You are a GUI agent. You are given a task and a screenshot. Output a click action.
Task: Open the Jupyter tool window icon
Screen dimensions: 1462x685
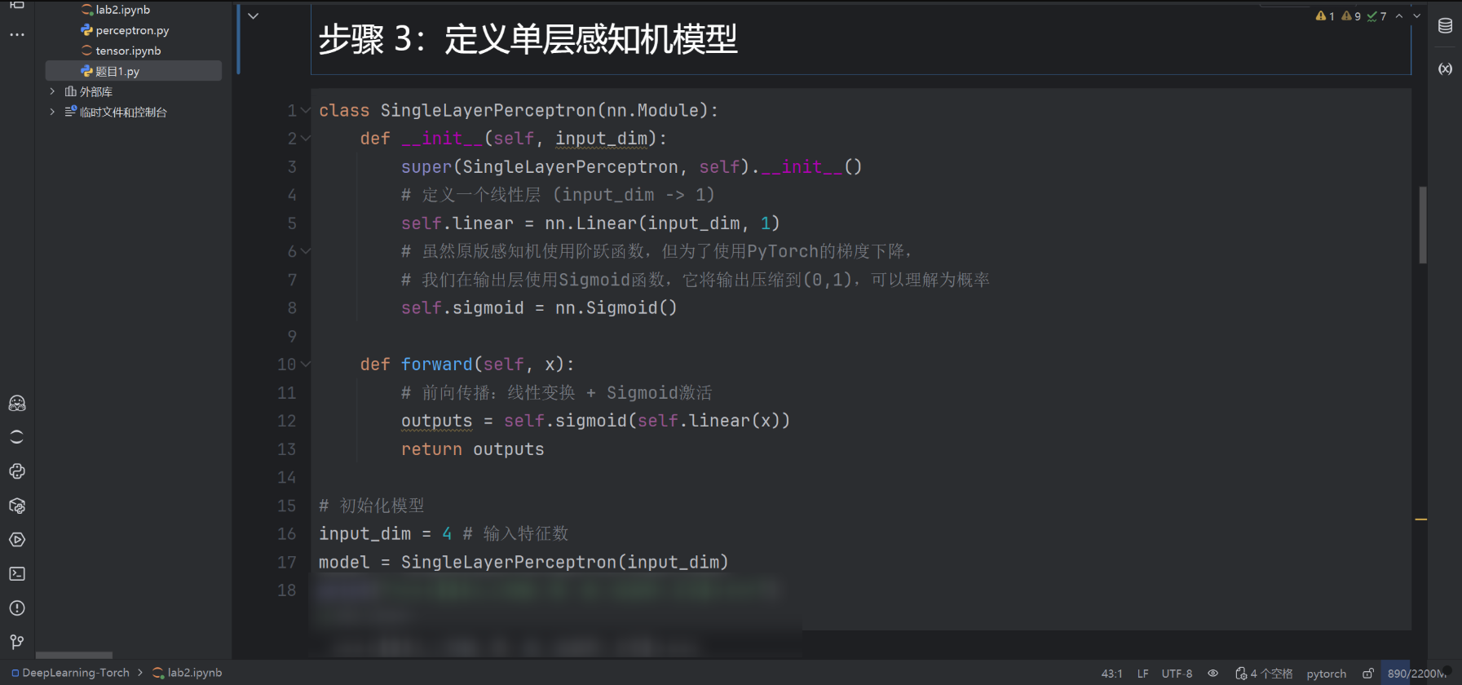pyautogui.click(x=17, y=437)
